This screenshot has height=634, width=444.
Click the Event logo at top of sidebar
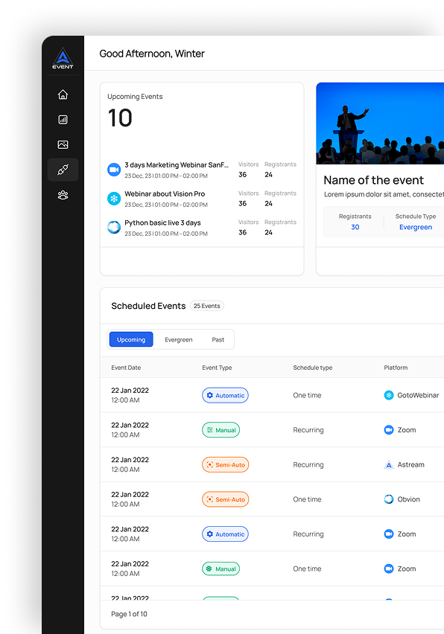63,59
